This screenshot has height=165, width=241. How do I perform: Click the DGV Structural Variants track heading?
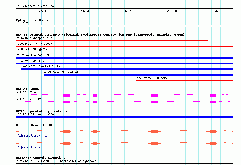tap(100, 35)
